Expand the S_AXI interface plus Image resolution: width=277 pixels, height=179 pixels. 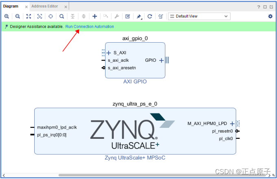coord(108,53)
